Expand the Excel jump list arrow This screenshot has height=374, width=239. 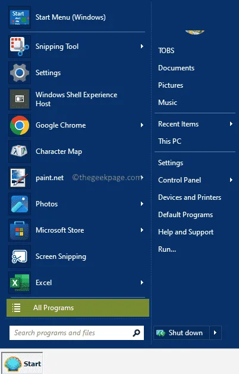coord(142,282)
